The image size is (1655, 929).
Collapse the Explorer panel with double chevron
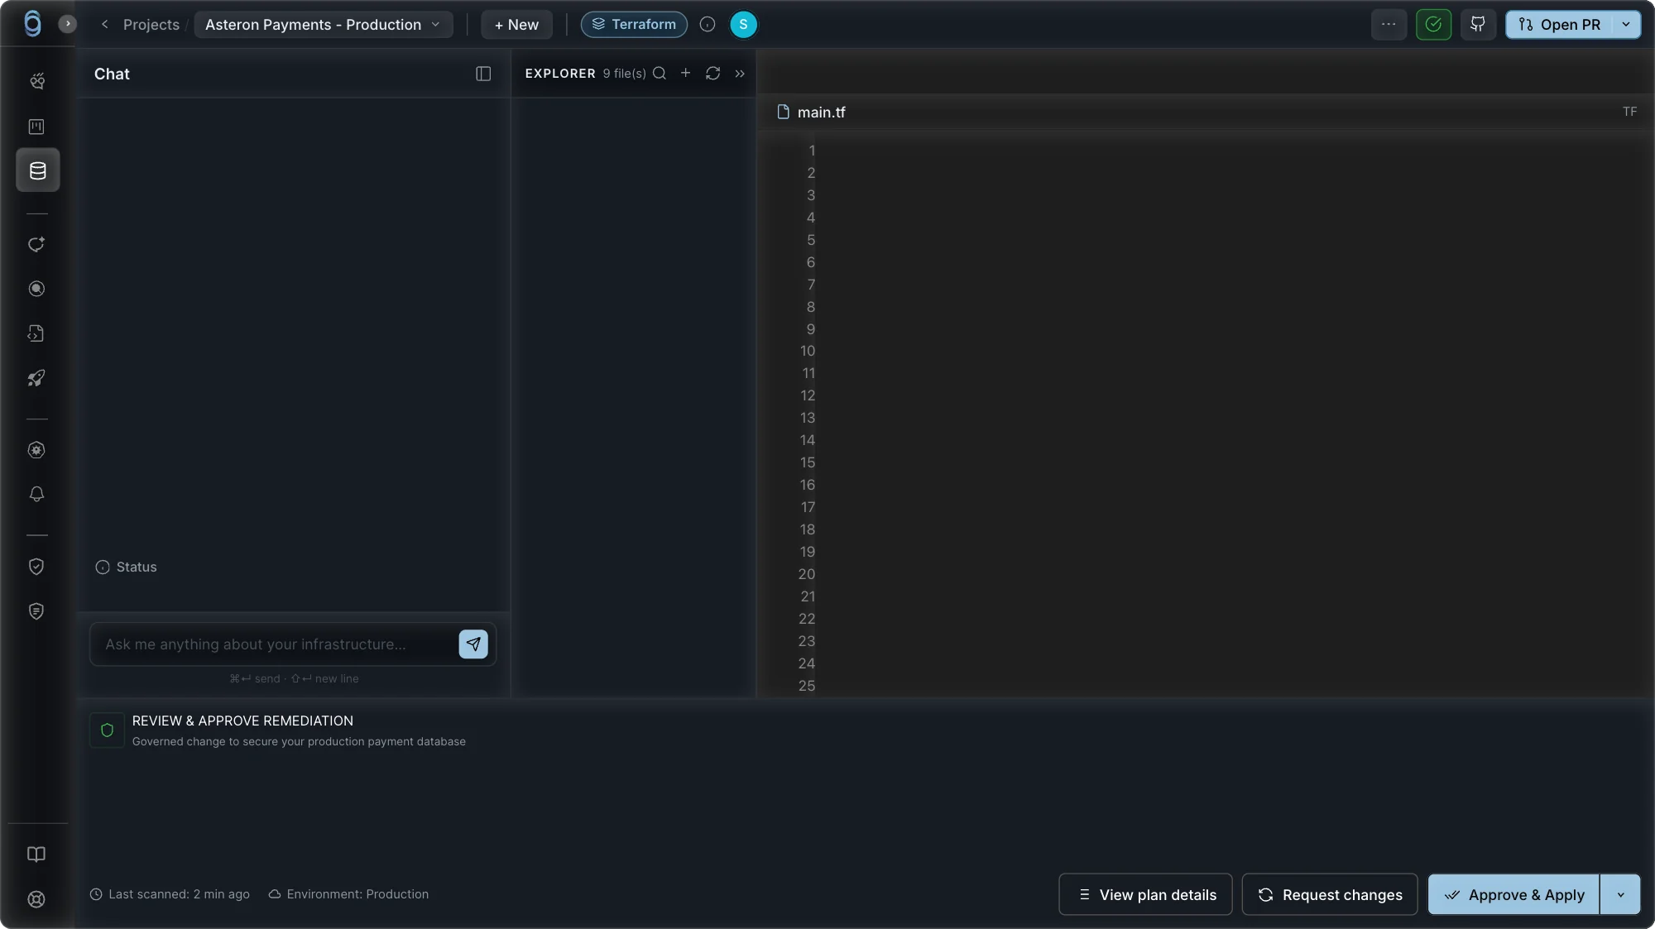(740, 74)
